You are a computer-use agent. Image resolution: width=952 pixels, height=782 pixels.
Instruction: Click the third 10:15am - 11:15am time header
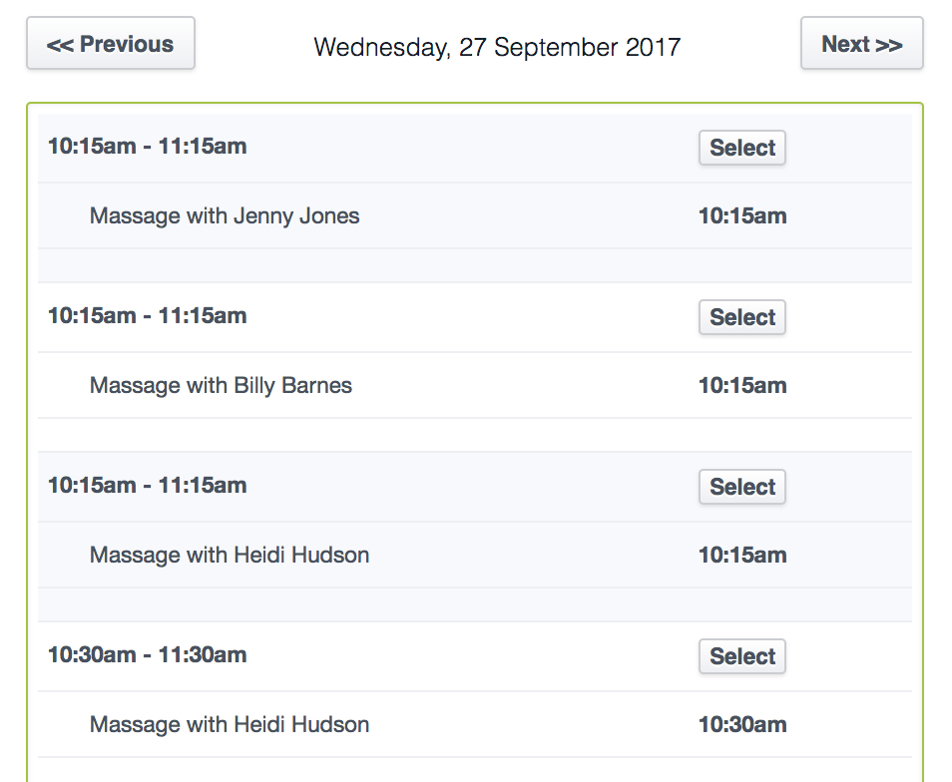point(148,485)
